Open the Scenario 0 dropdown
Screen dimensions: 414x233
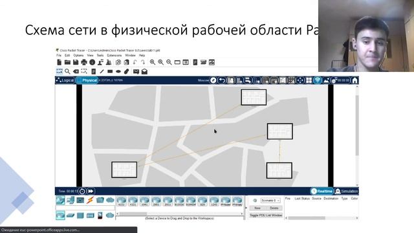(270, 201)
